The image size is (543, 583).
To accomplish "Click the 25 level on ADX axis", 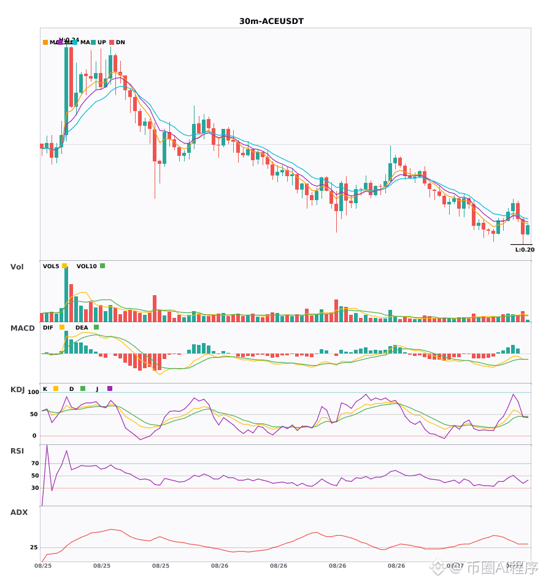I will click(34, 547).
